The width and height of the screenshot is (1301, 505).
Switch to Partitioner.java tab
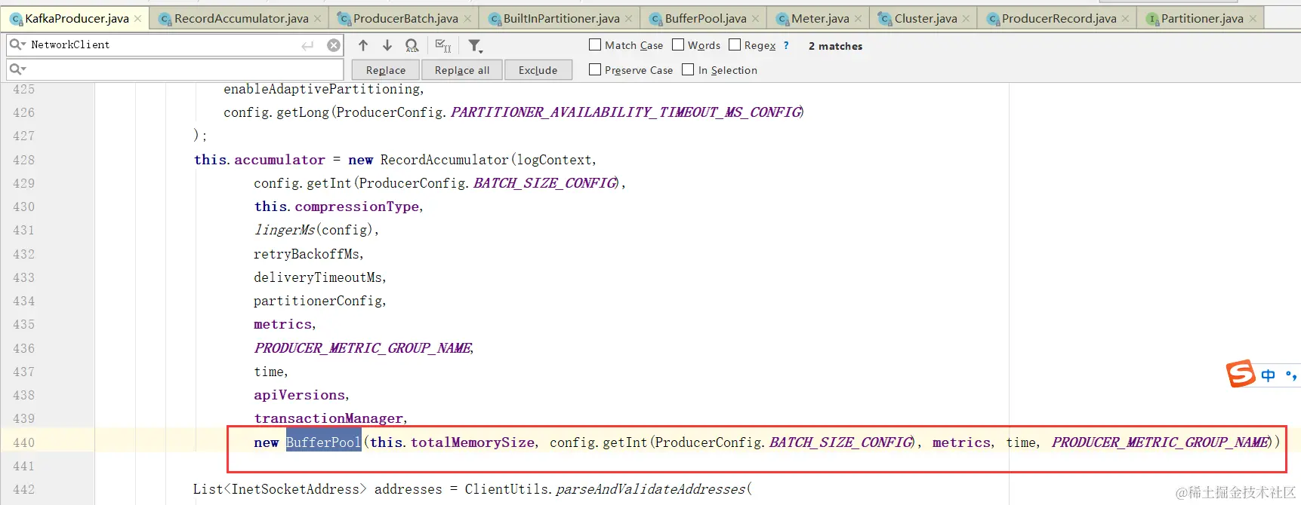tap(1202, 18)
